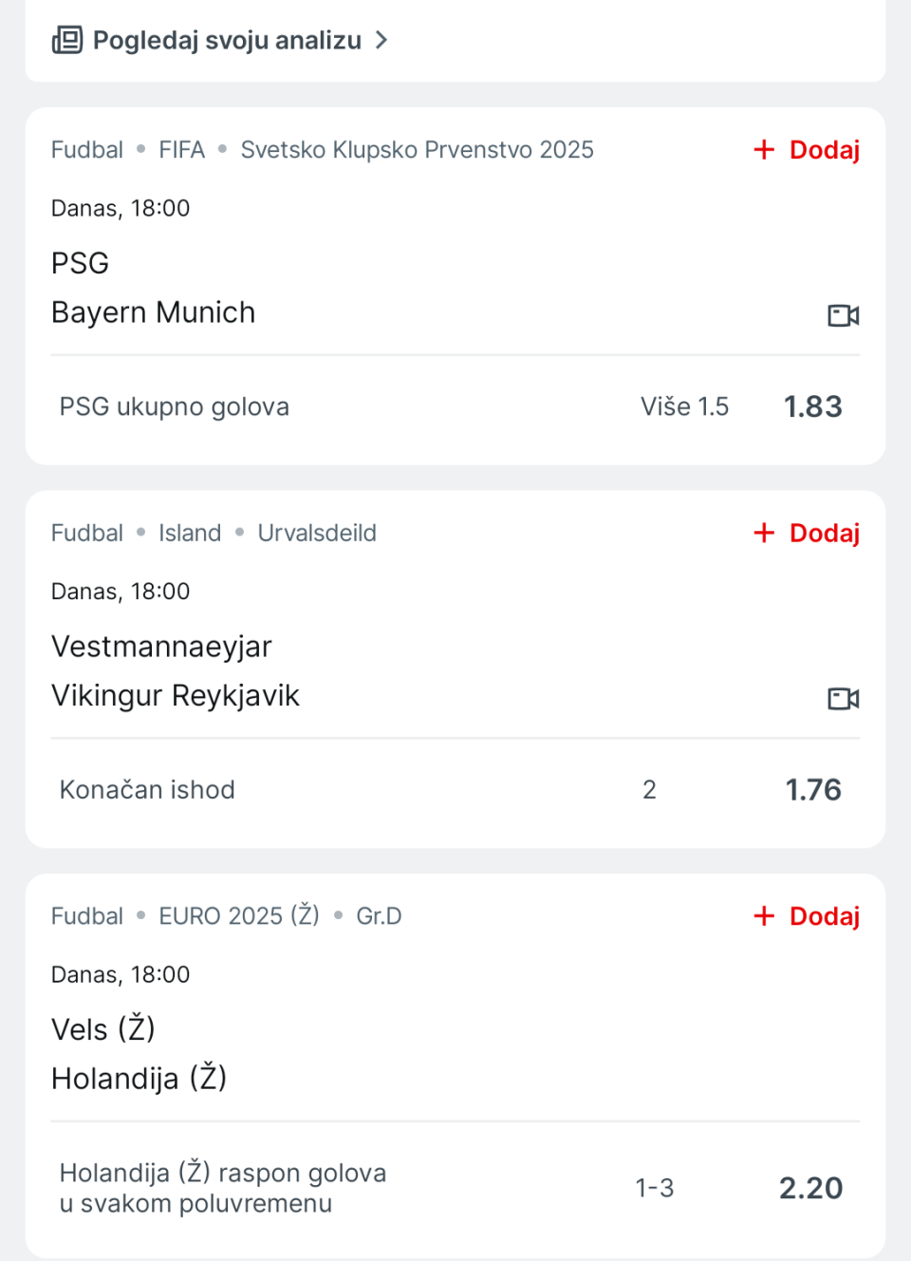Image resolution: width=911 pixels, height=1261 pixels.
Task: Select Island country breadcrumb
Action: coord(190,533)
